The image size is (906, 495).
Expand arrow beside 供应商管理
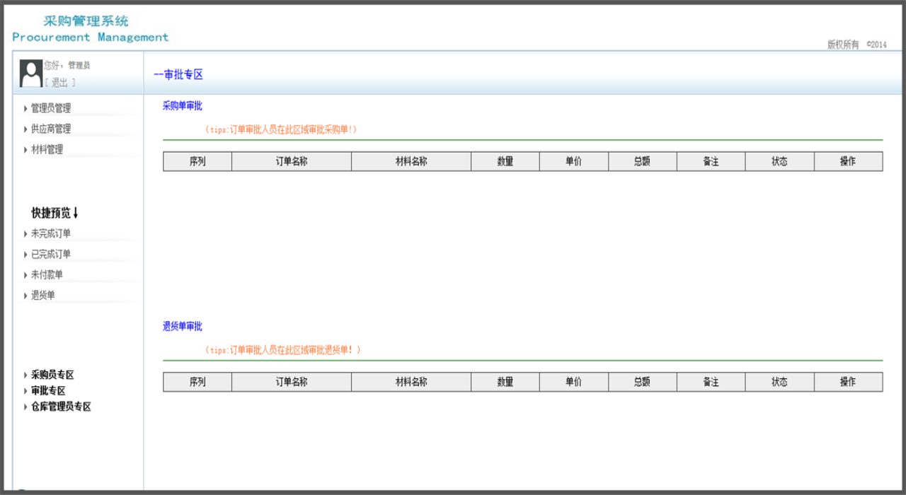[x=26, y=129]
